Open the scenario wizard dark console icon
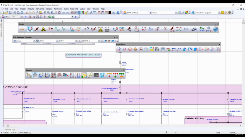This screenshot has height=137, width=245. (x=96, y=75)
